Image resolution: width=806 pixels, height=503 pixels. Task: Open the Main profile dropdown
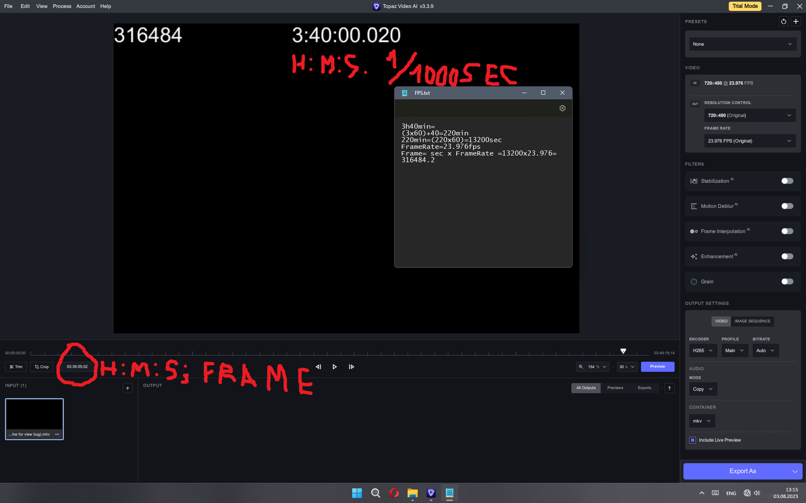[735, 350]
